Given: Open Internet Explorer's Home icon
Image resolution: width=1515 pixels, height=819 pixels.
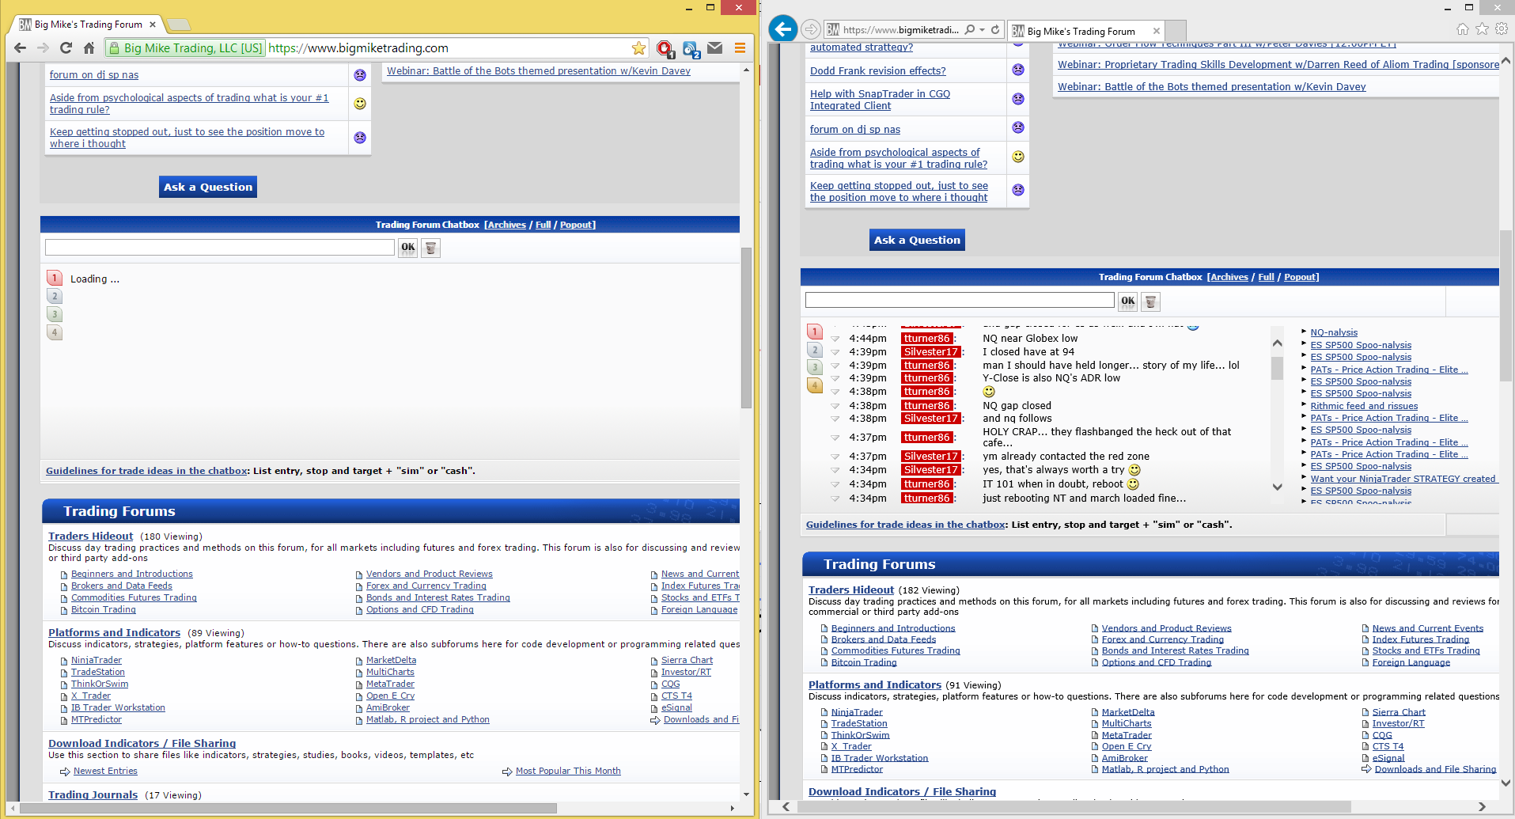Looking at the screenshot, I should (1463, 29).
